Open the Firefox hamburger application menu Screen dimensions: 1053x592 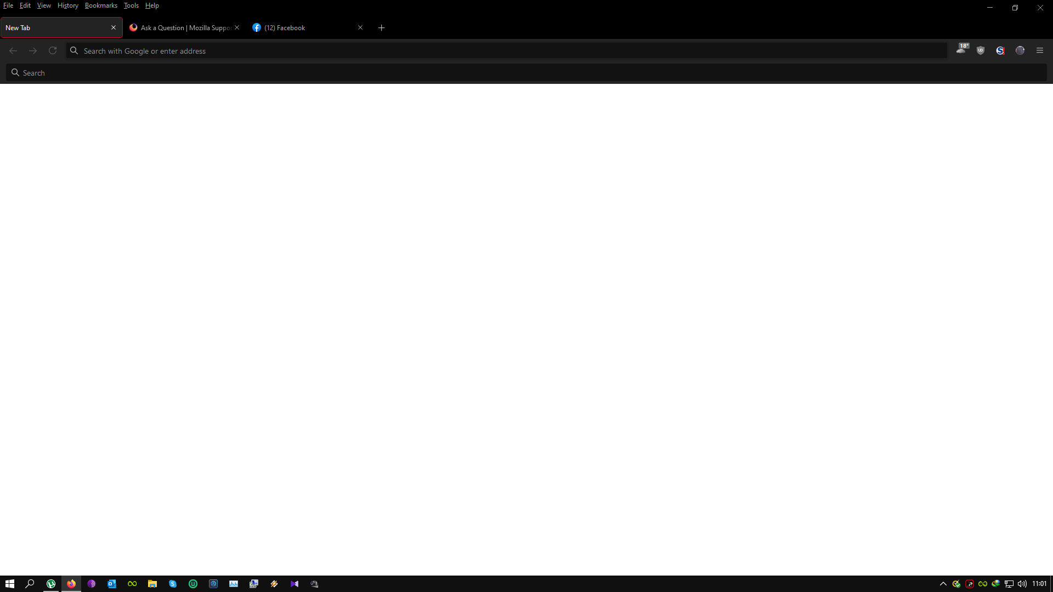(1040, 50)
